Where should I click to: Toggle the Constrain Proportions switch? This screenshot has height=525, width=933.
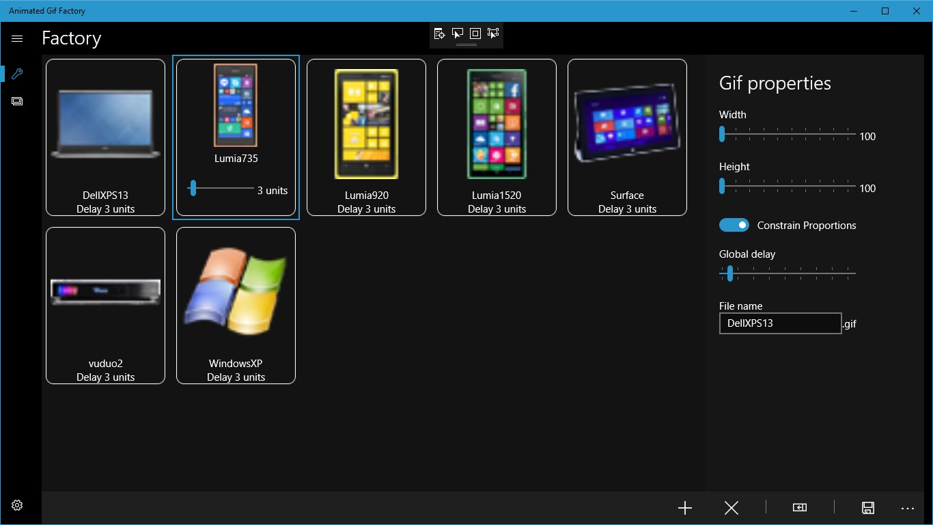click(x=734, y=226)
